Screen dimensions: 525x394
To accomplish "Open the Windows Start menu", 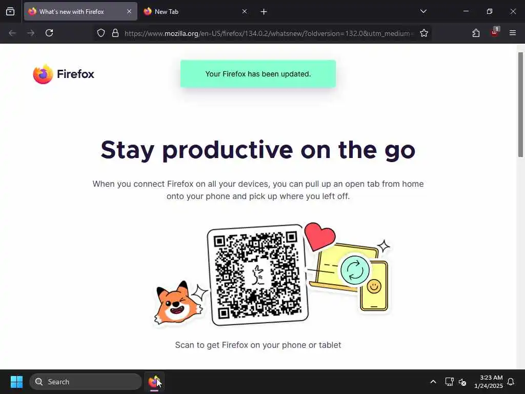I will point(16,382).
